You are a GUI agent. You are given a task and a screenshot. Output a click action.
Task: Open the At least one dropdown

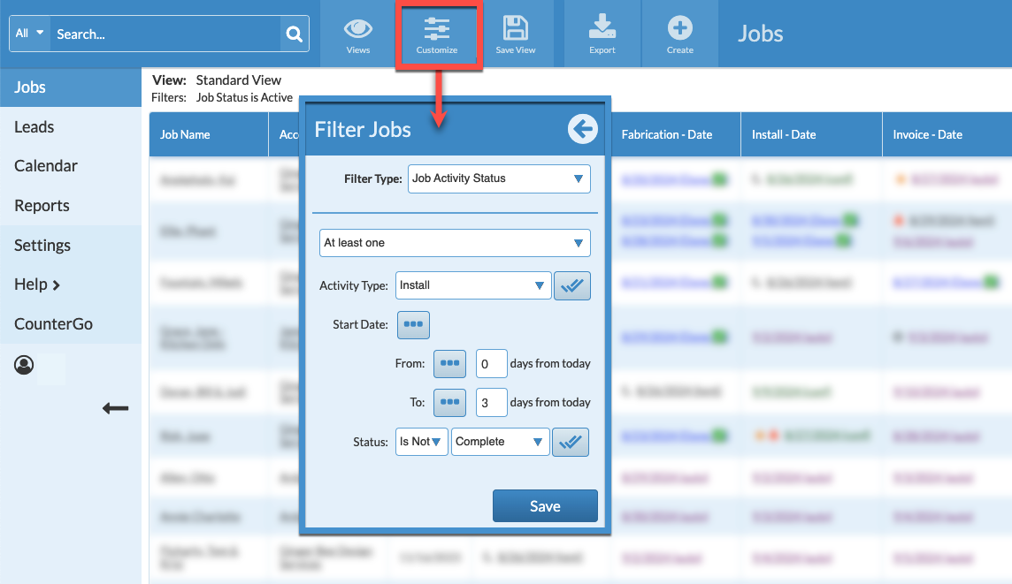click(455, 243)
